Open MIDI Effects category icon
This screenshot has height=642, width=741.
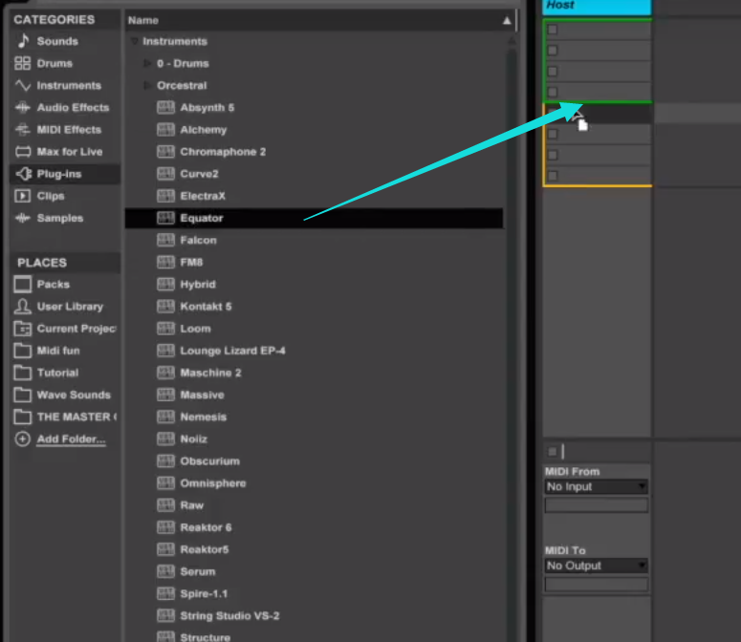pos(22,129)
